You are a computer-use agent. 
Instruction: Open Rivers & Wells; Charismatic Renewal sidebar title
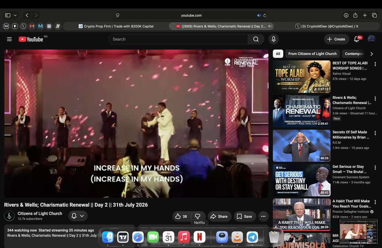(352, 100)
